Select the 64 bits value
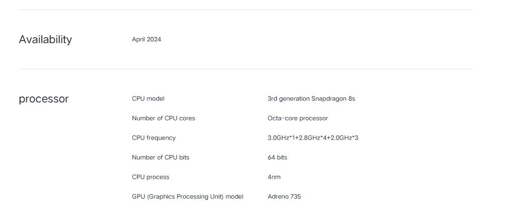 pyautogui.click(x=278, y=157)
